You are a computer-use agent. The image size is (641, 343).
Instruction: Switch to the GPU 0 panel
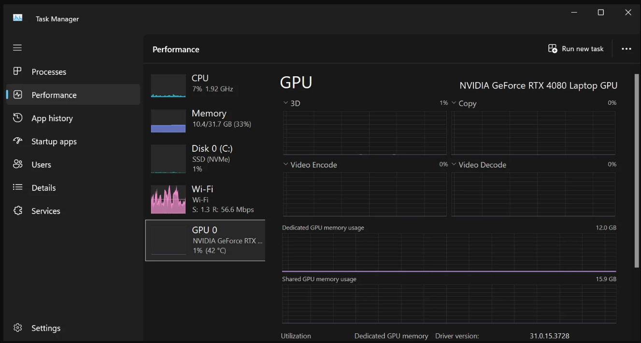(x=205, y=240)
